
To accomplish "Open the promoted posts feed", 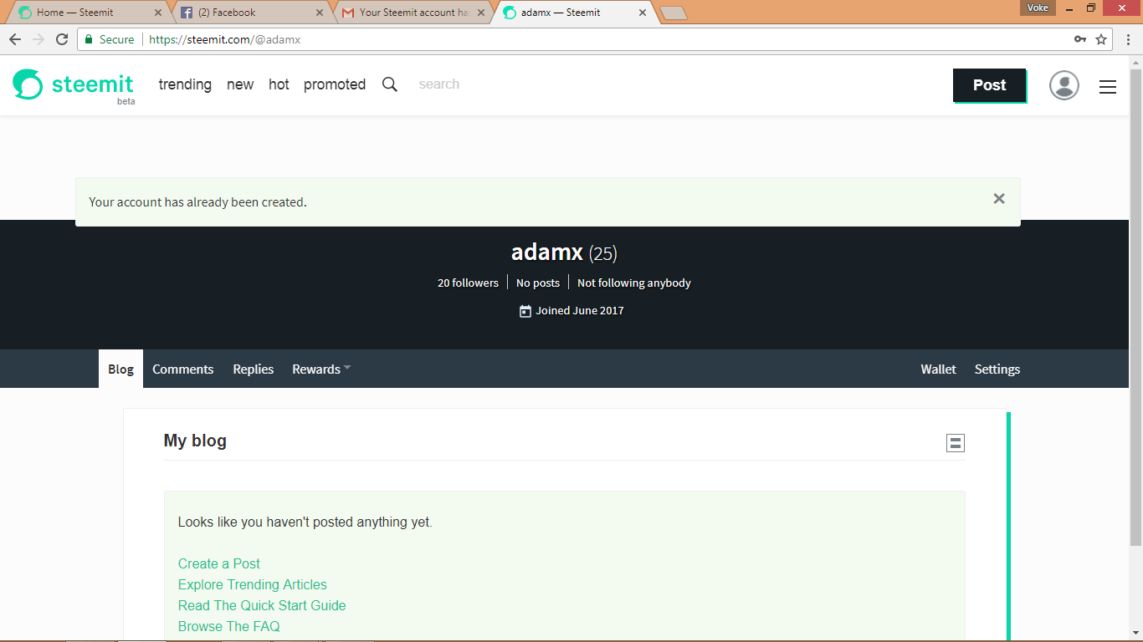I will pos(335,84).
